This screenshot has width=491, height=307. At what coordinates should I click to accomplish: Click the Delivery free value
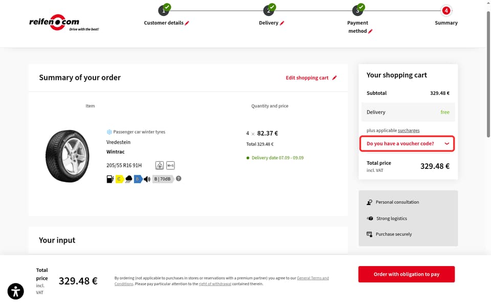(x=445, y=112)
